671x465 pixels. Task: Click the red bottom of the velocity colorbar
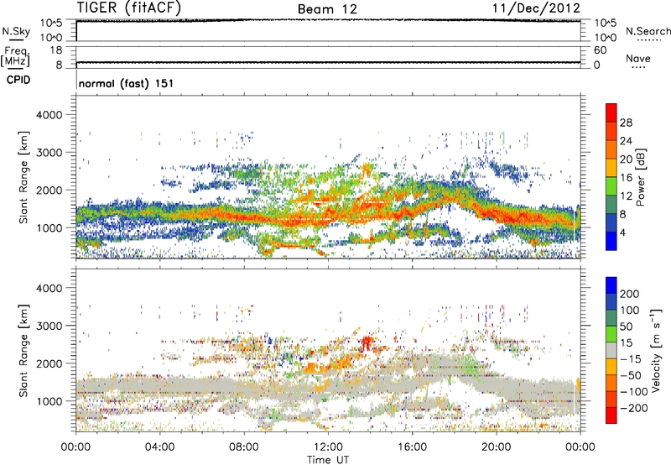[x=611, y=415]
